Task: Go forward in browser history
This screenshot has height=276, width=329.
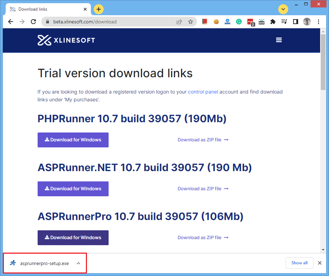Action: click(x=22, y=22)
